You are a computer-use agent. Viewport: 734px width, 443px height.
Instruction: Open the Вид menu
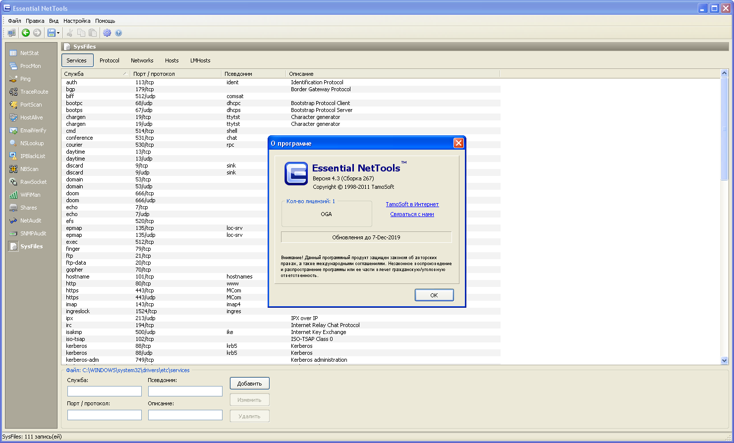[54, 21]
